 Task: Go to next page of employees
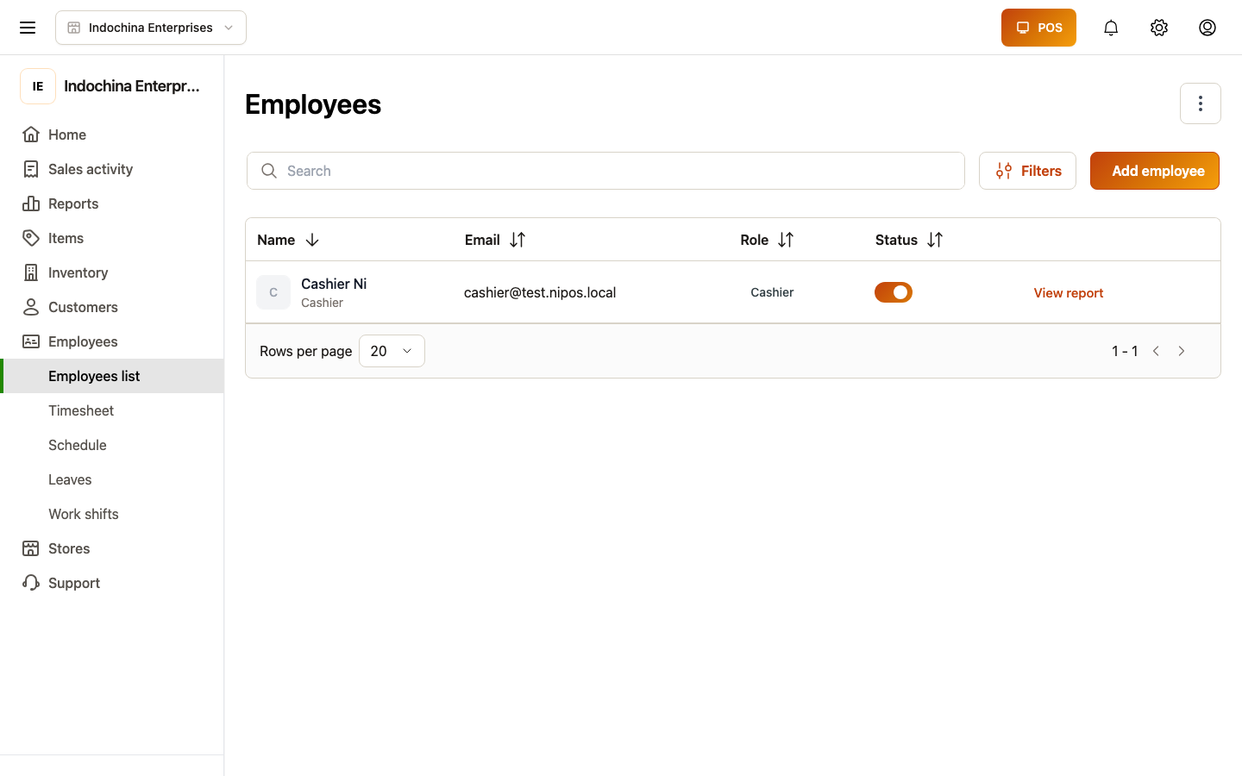pyautogui.click(x=1182, y=351)
